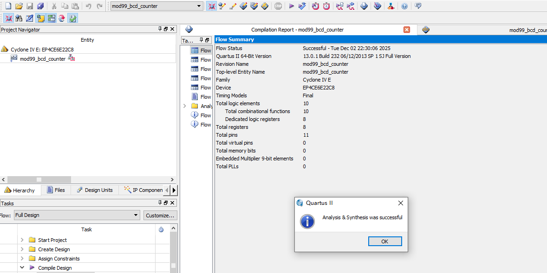Cut selection with the scissors icon
The height and width of the screenshot is (273, 547).
[54, 6]
